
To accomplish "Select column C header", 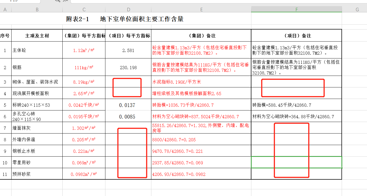I will tap(84, 10).
